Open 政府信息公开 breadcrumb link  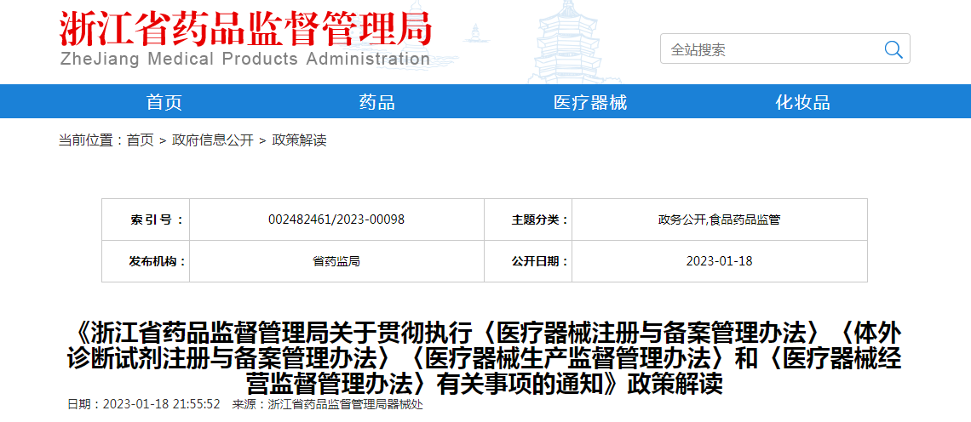coord(213,140)
